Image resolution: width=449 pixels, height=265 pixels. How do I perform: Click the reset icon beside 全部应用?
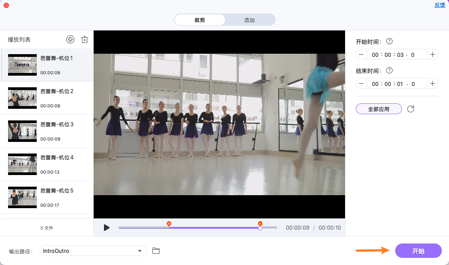(x=410, y=109)
